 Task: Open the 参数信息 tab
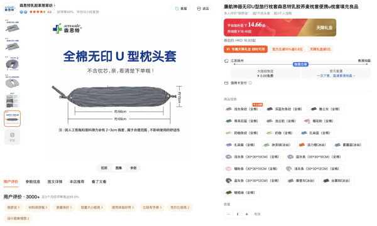click(33, 182)
